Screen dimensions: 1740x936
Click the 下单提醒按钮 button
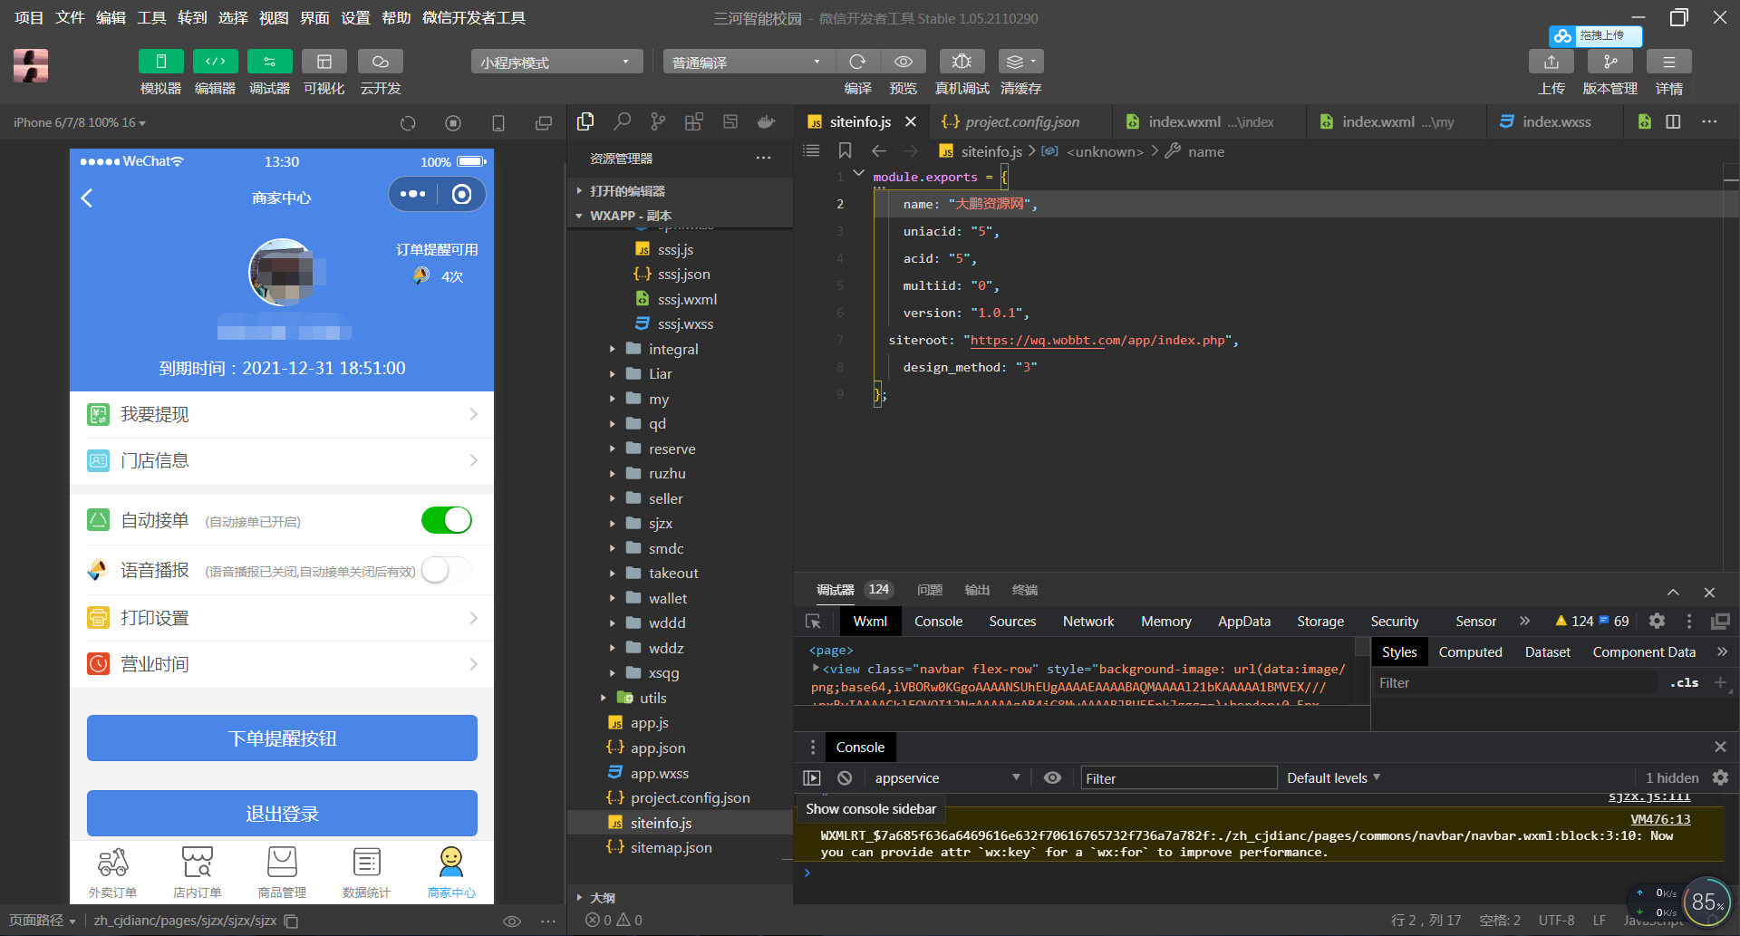282,738
